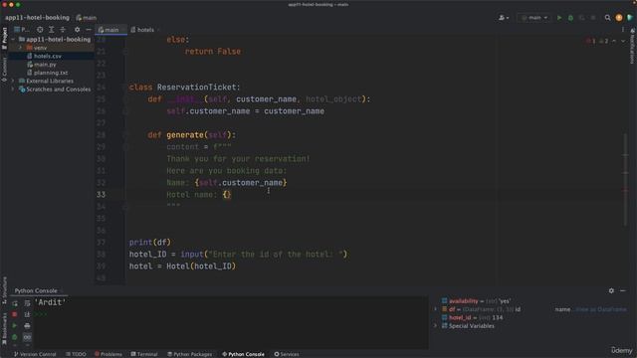The image size is (637, 358).
Task: Open the orange user avatar in the toolbar
Action: click(x=619, y=18)
